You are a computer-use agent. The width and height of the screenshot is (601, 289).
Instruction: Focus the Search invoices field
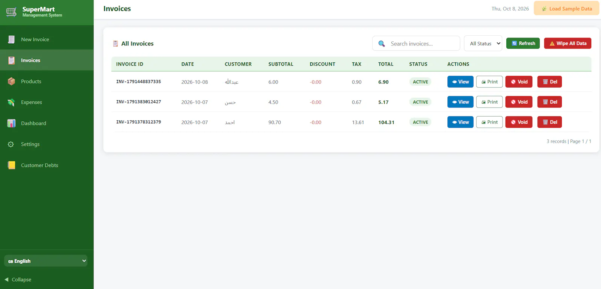point(416,44)
